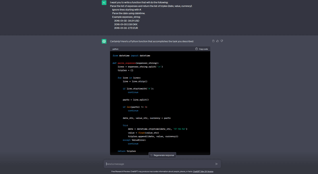The image size is (318, 174).
Task: Click the 'def parse_expenses' function definition line
Action: [x=136, y=63]
